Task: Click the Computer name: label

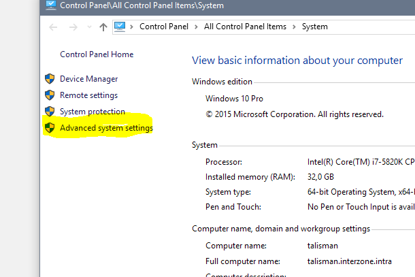Action: pos(236,246)
